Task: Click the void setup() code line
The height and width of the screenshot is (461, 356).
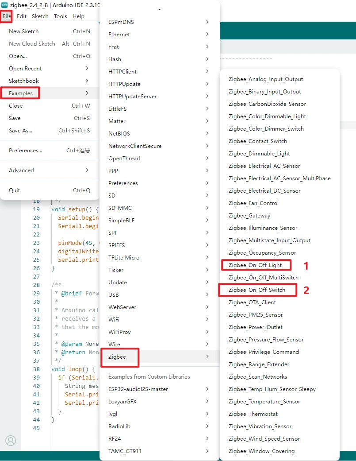Action: (x=75, y=209)
